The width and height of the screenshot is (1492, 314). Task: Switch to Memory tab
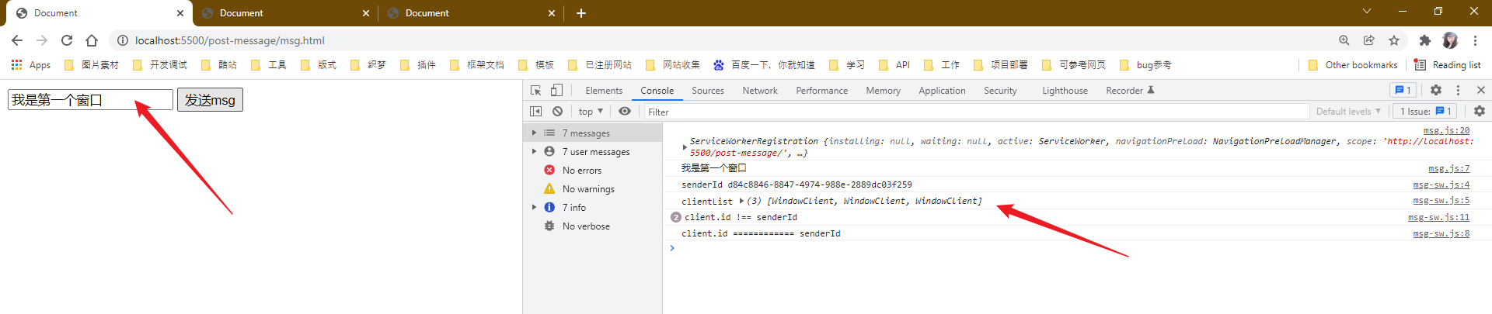tap(883, 91)
